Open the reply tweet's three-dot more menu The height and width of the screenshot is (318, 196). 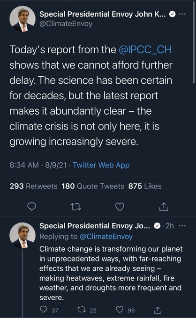[x=182, y=226]
